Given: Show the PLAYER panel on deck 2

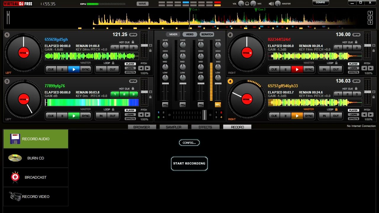Looking at the screenshot, I should 353,64.
